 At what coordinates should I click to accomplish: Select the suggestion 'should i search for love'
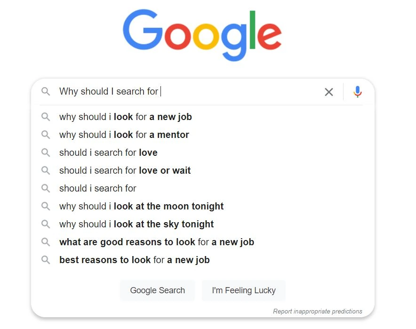pos(108,152)
